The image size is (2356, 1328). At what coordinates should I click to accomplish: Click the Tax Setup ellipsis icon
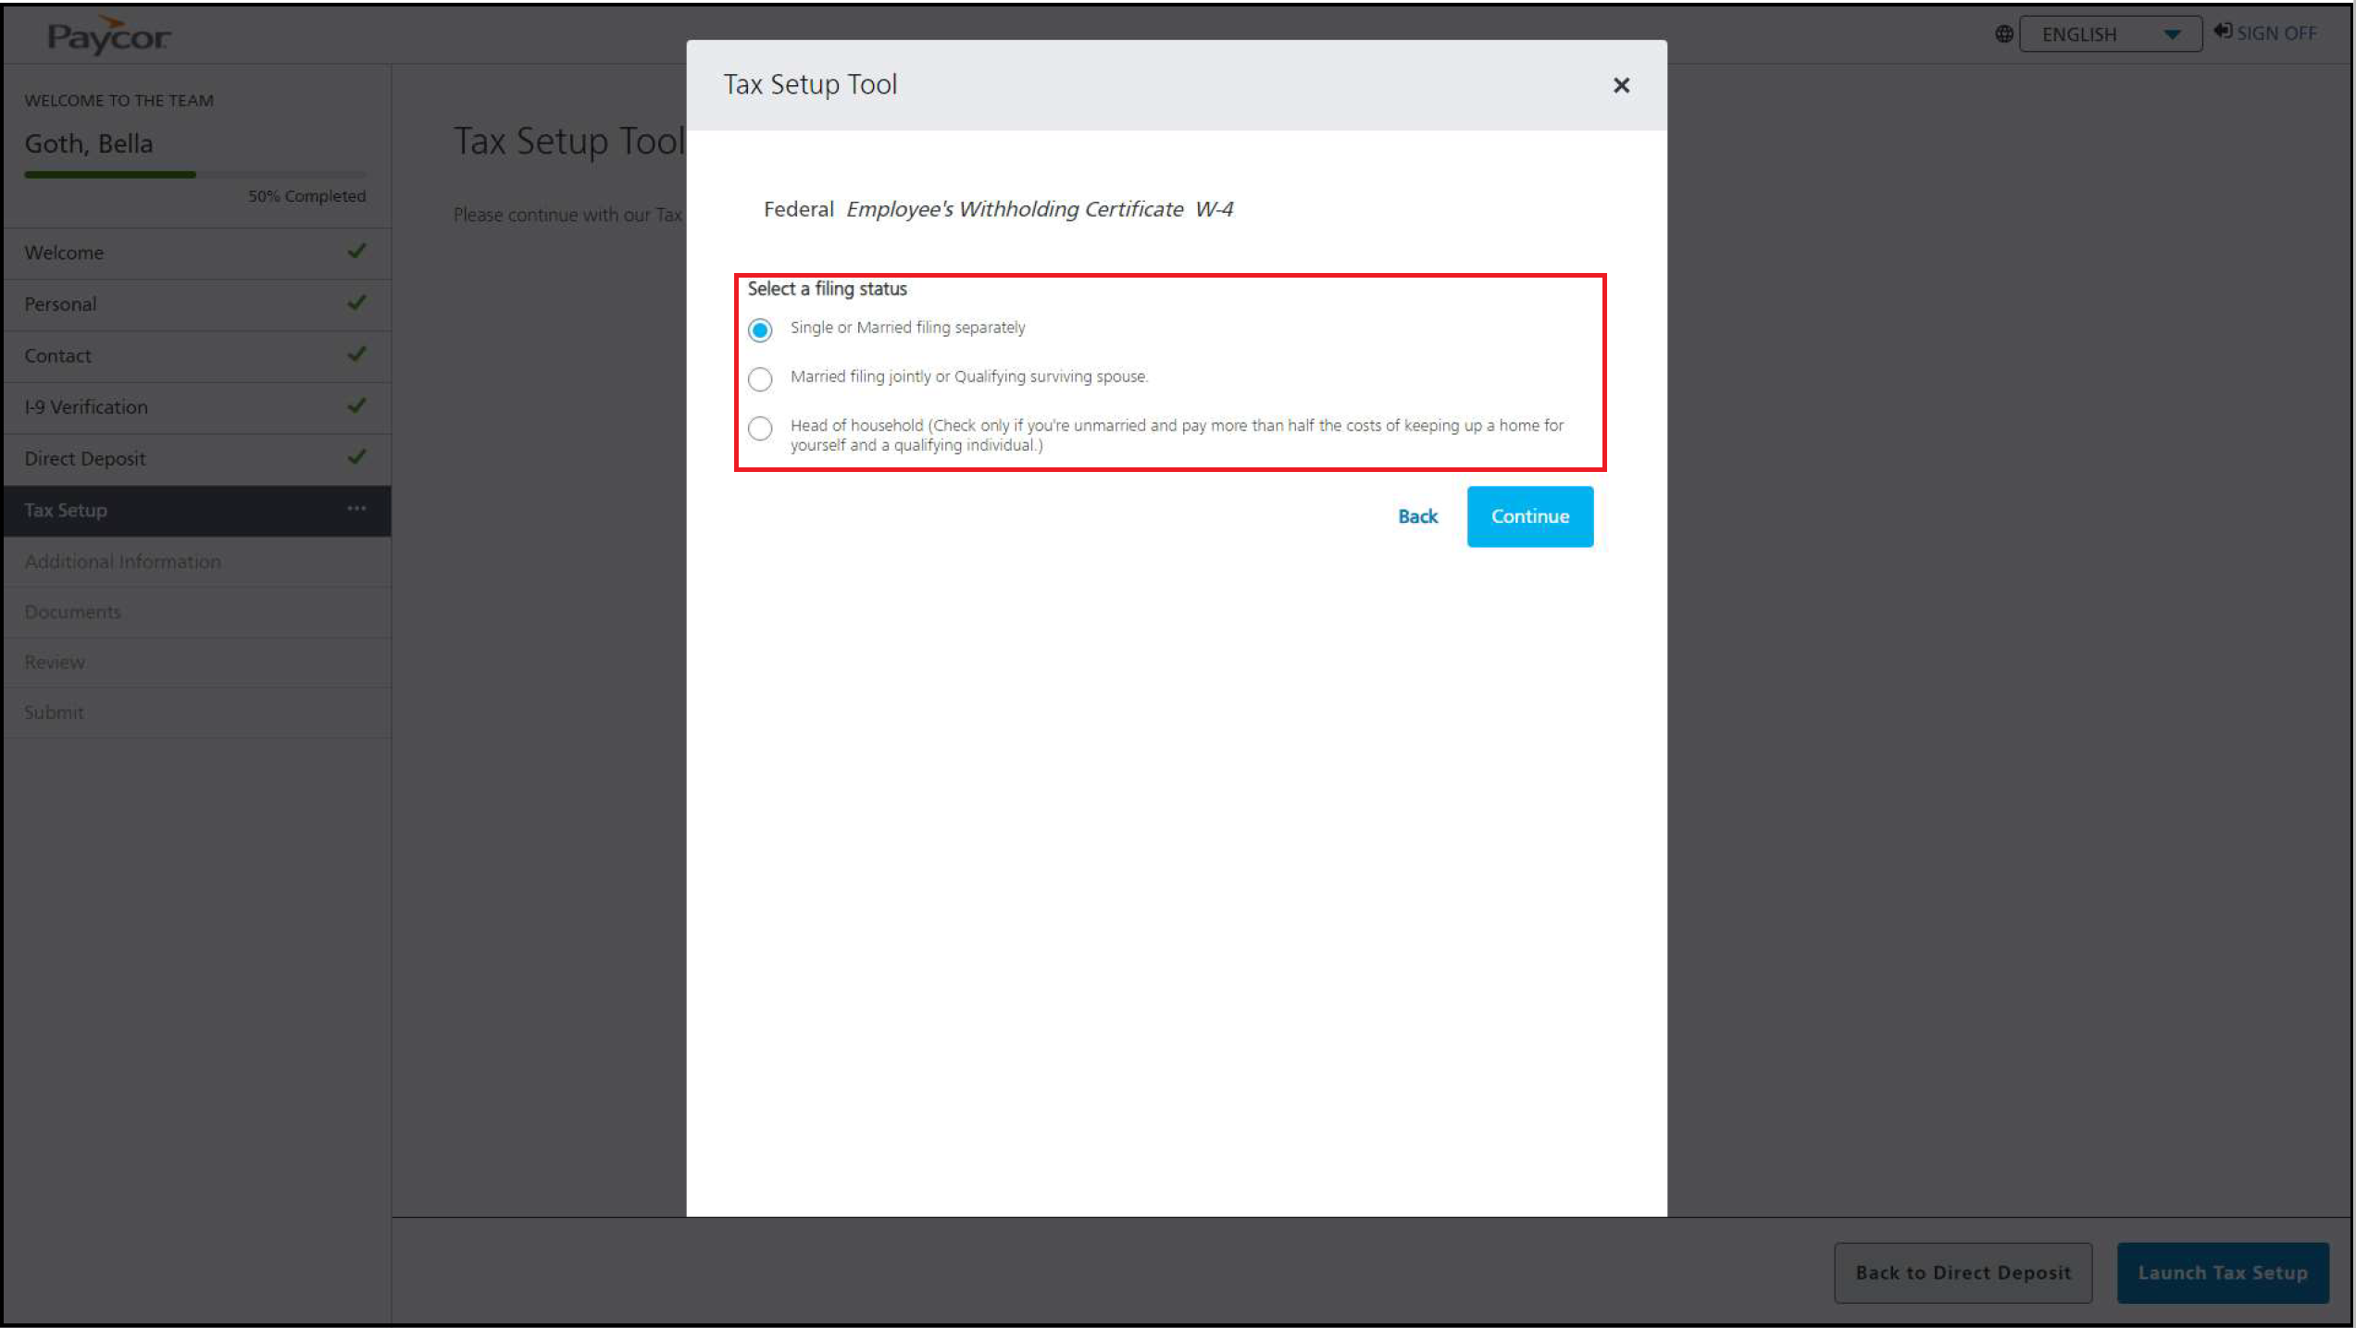[356, 509]
